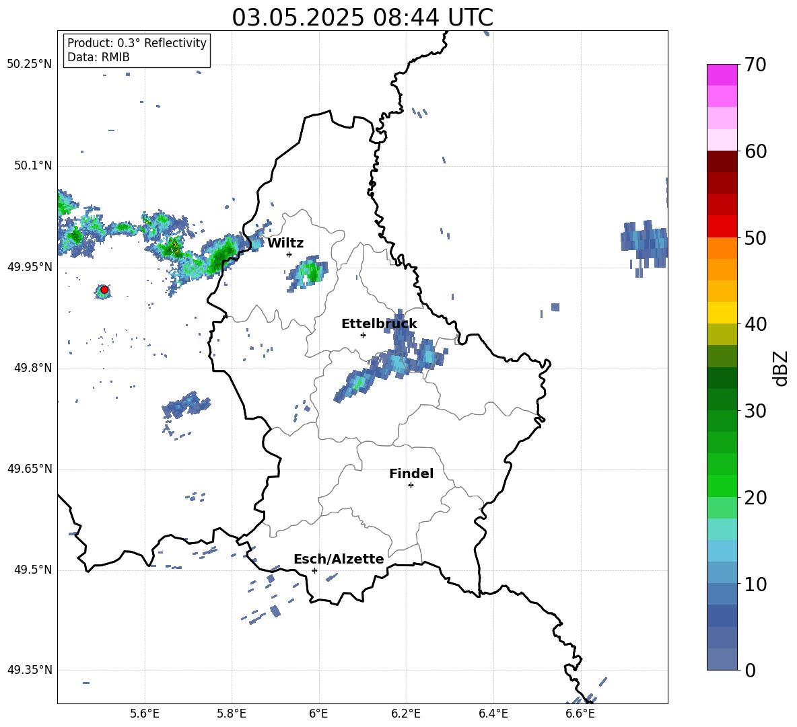The height and width of the screenshot is (727, 797).
Task: Click the dBZ colorbar axis label
Action: (781, 368)
